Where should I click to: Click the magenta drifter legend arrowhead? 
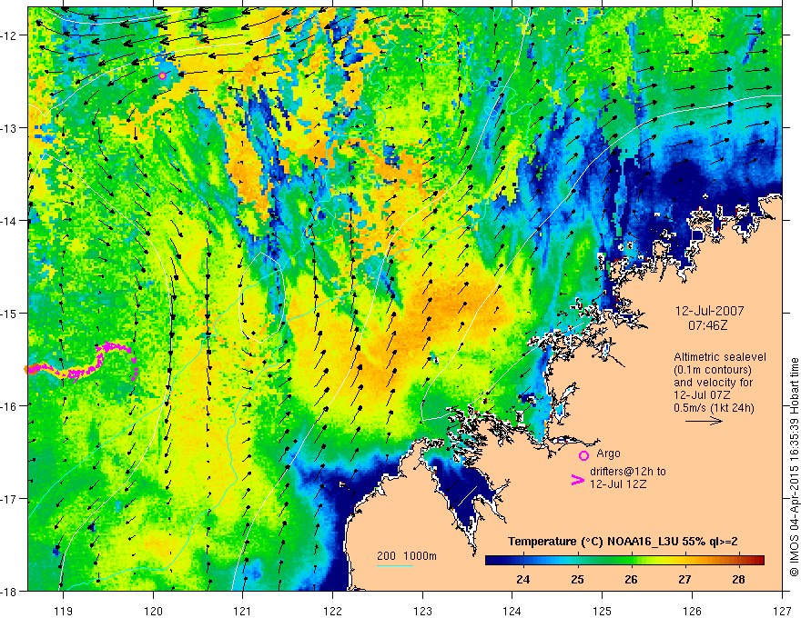577,480
